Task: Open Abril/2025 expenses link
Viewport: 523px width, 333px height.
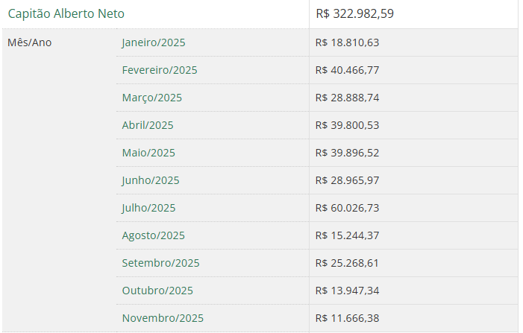Action: click(x=148, y=125)
